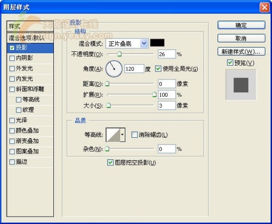Image resolution: width=272 pixels, height=224 pixels.
Task: Click the angle dial control
Action: coord(114,69)
